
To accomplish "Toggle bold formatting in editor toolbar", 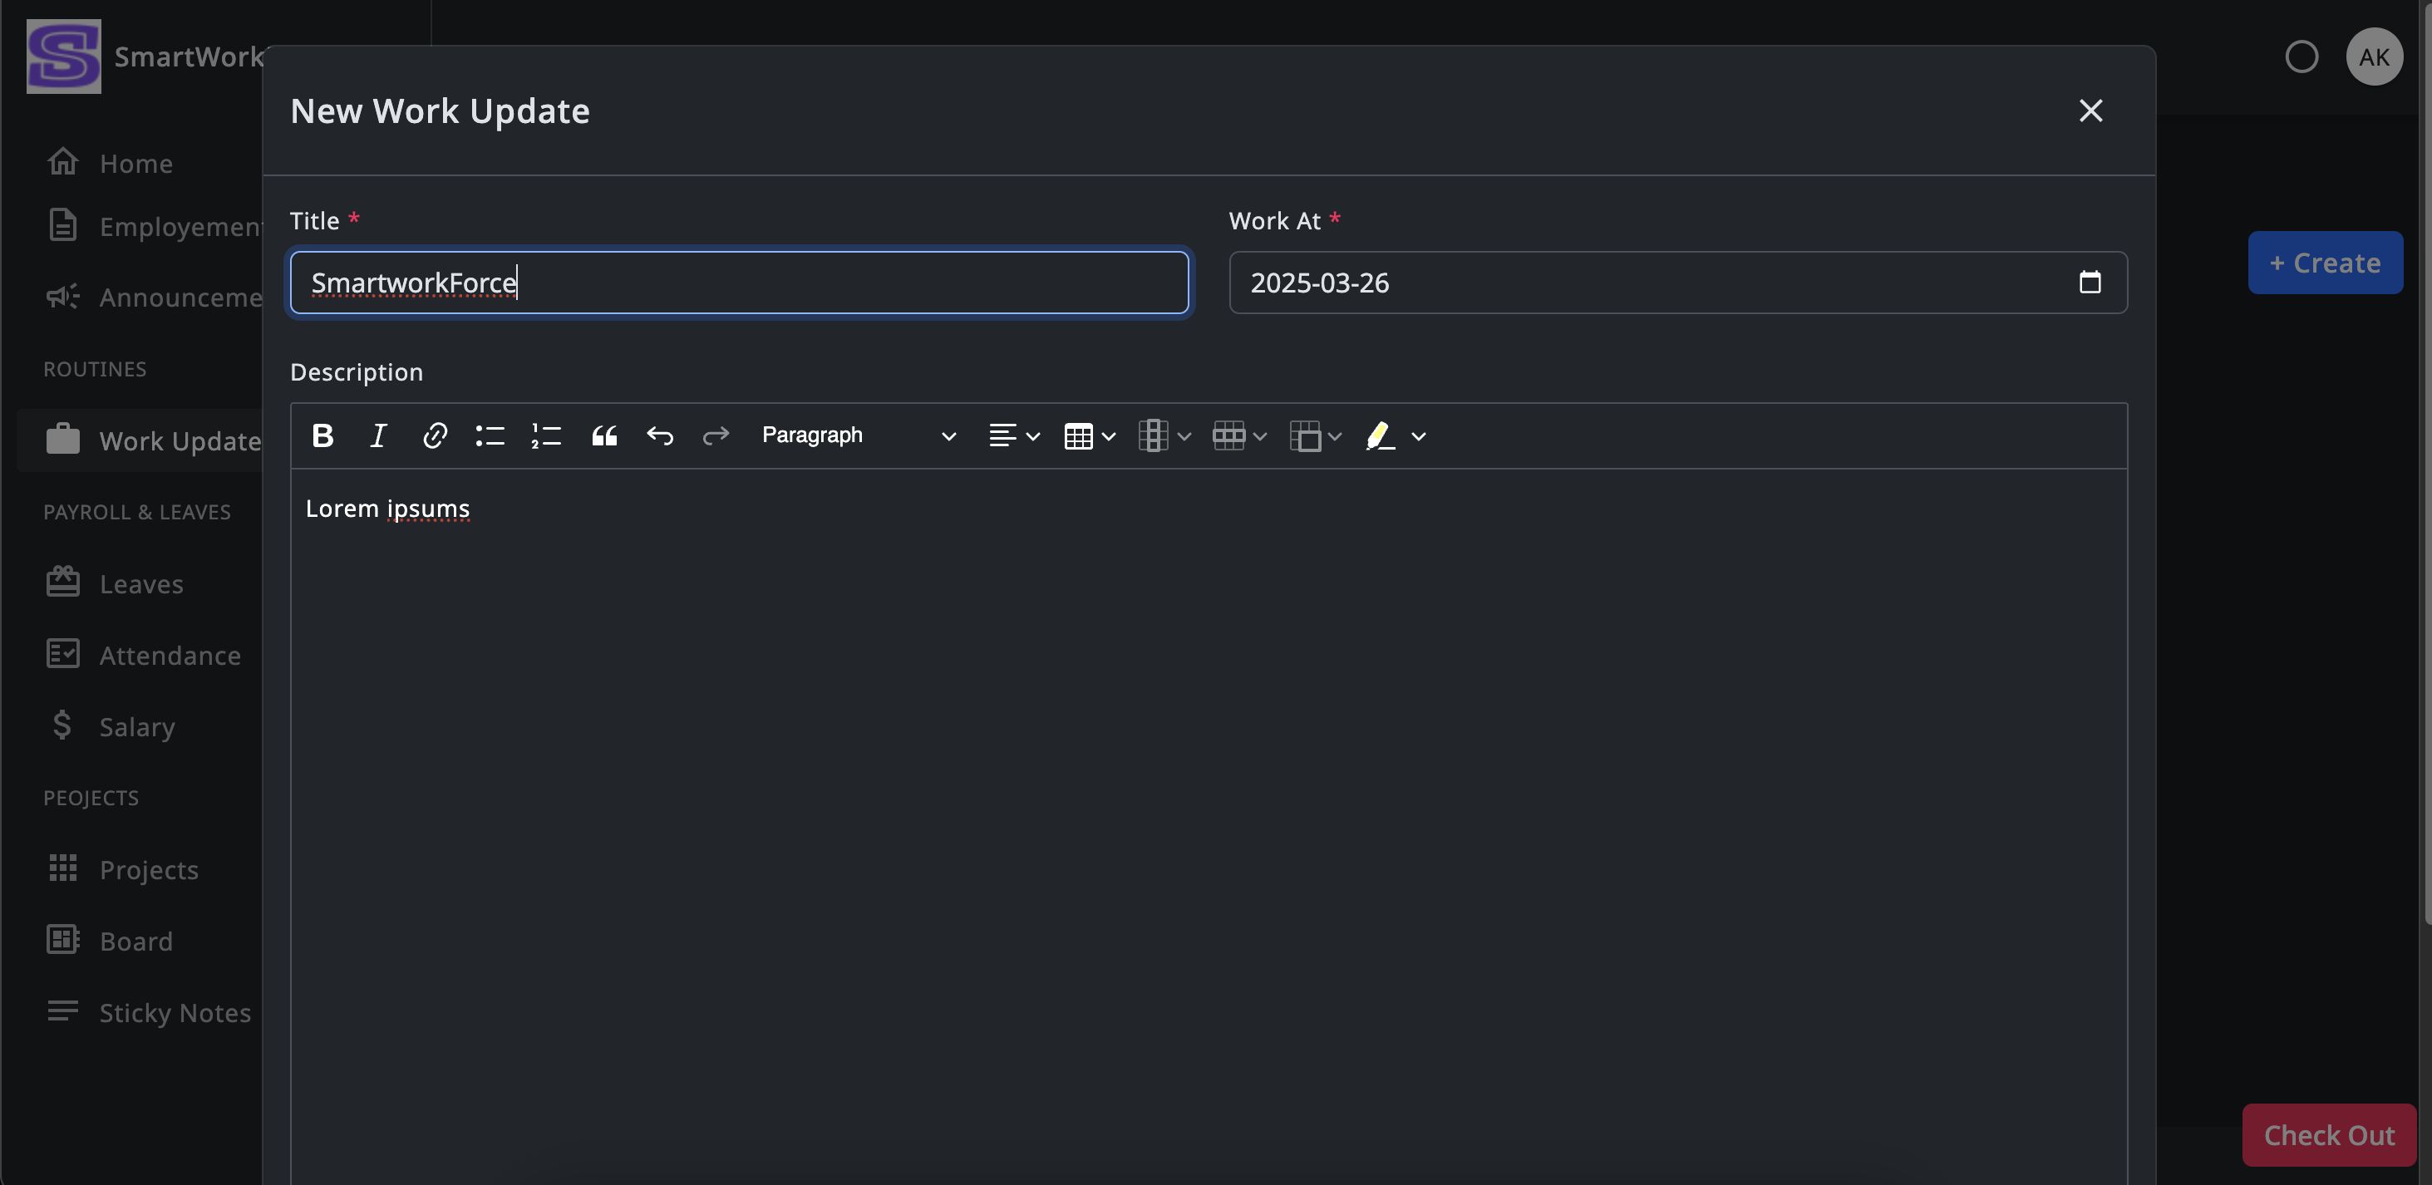I will (322, 435).
